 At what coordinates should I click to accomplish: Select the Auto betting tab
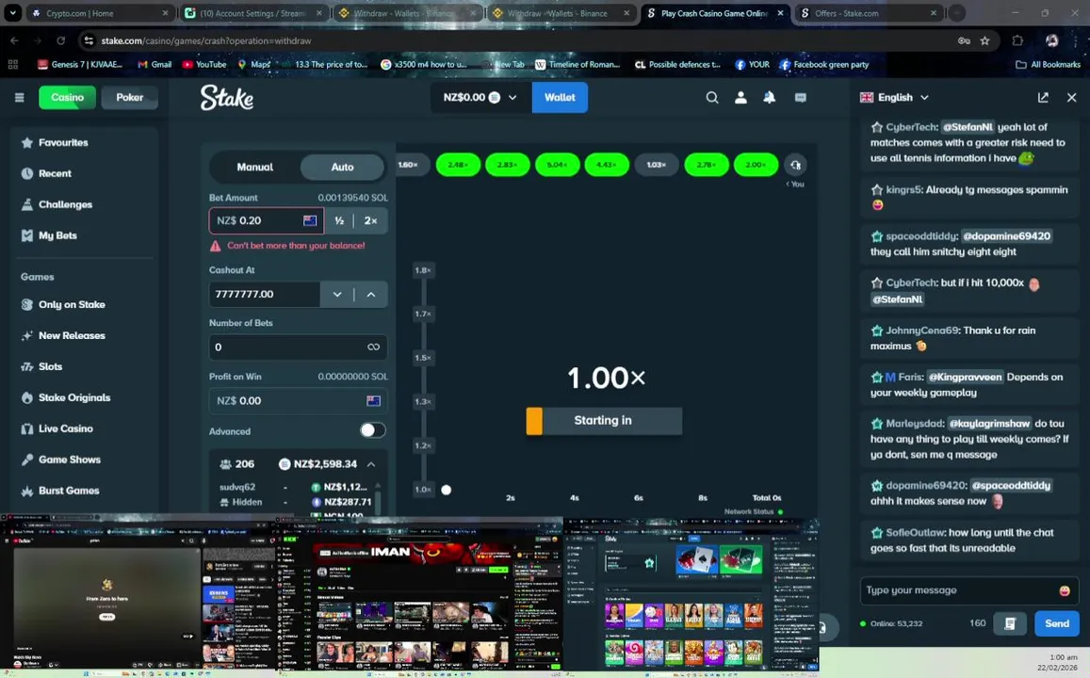pos(342,167)
